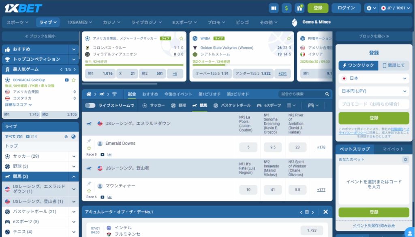The width and height of the screenshot is (415, 237).
Task: Open the gamepad dropdown in sport filter
Action: pos(313,106)
